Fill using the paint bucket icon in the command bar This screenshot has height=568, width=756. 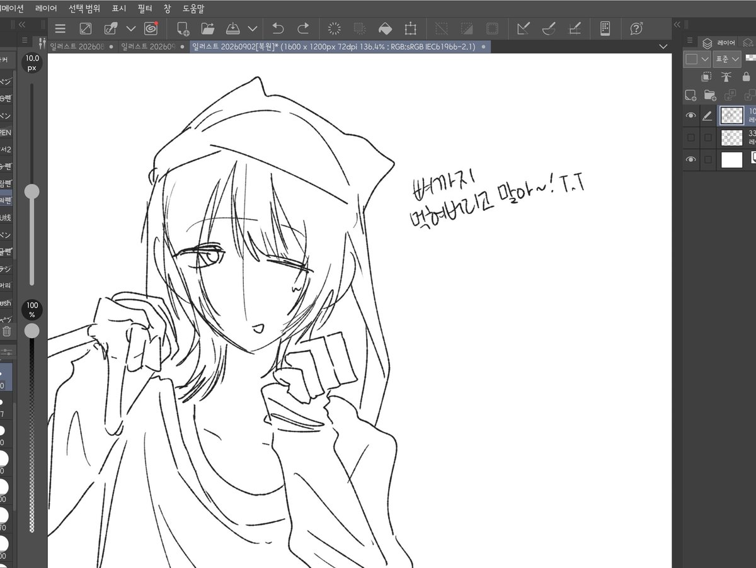tap(385, 28)
